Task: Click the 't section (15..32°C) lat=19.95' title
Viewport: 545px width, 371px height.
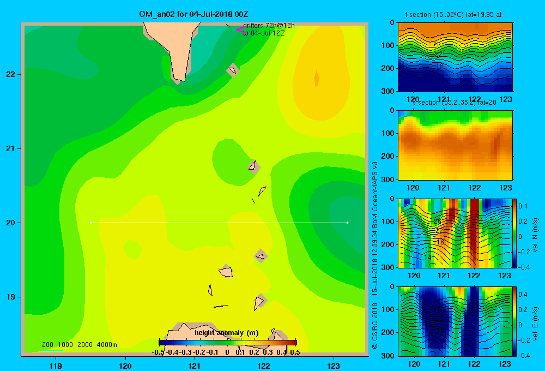Action: click(x=453, y=15)
